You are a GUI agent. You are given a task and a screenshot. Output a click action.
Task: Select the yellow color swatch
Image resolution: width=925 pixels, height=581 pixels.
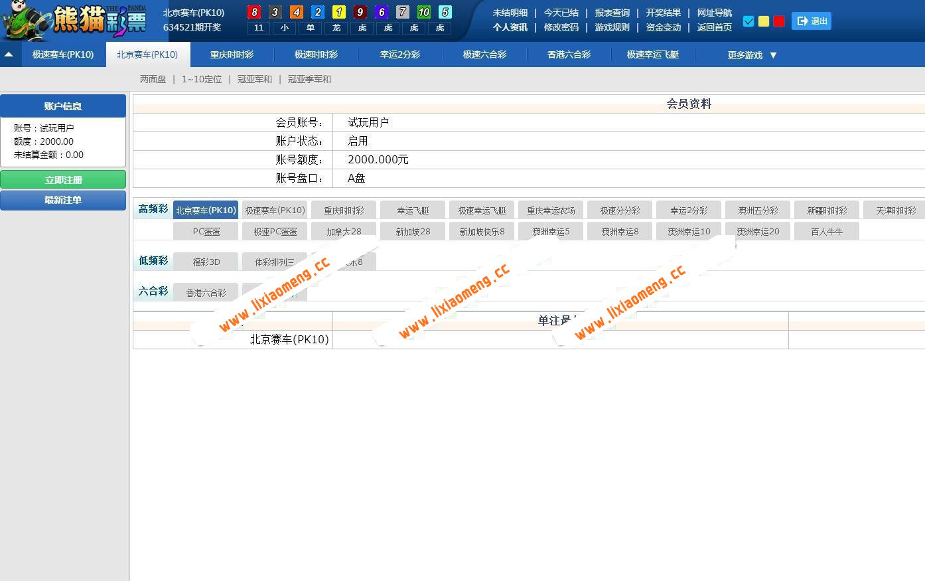764,21
